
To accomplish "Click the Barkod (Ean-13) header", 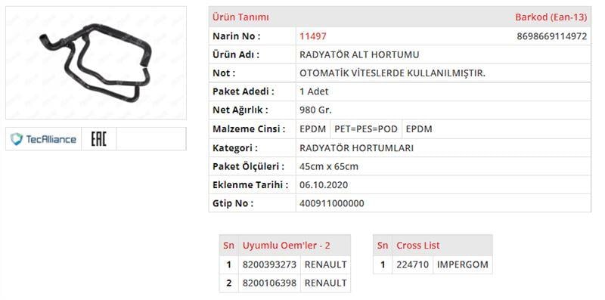I will pyautogui.click(x=551, y=17).
